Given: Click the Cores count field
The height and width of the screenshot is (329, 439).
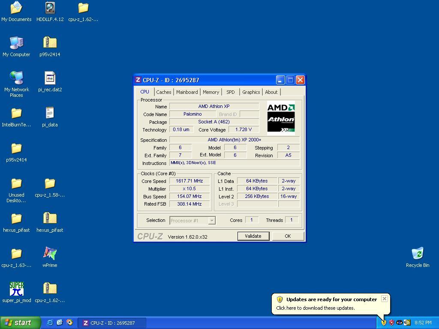Looking at the screenshot, I should click(x=251, y=220).
